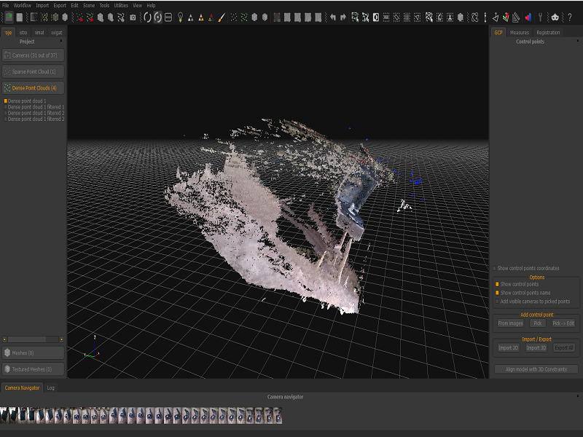The image size is (583, 437).
Task: Click the red and blue bar chart icon
Action: 528,17
